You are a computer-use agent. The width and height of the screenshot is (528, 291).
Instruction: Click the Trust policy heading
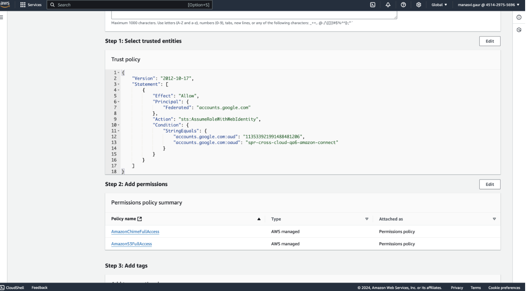pyautogui.click(x=126, y=59)
